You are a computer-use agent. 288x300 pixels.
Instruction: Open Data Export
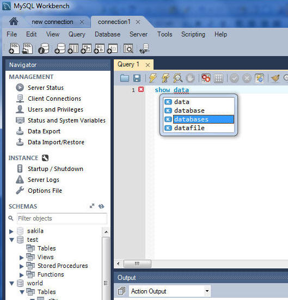[44, 131]
